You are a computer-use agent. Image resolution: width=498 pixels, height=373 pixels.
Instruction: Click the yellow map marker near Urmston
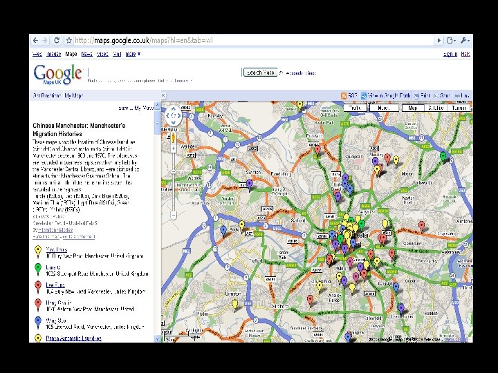pos(234,305)
